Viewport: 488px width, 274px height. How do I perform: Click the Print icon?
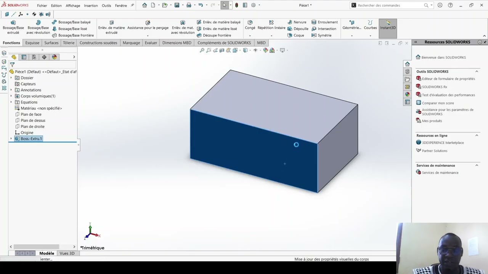[189, 5]
